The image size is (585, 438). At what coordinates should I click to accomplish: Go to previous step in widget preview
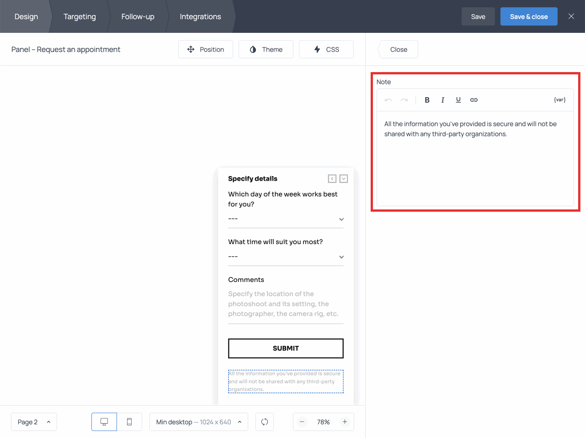click(332, 179)
